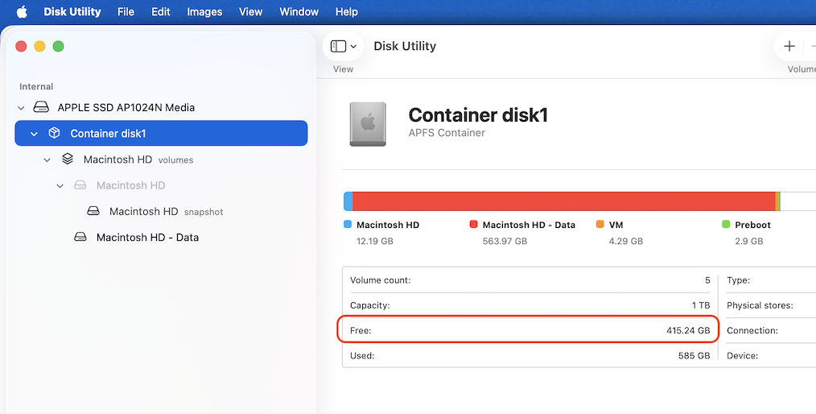Click the blue Macintosh HD legend swatch

[348, 225]
